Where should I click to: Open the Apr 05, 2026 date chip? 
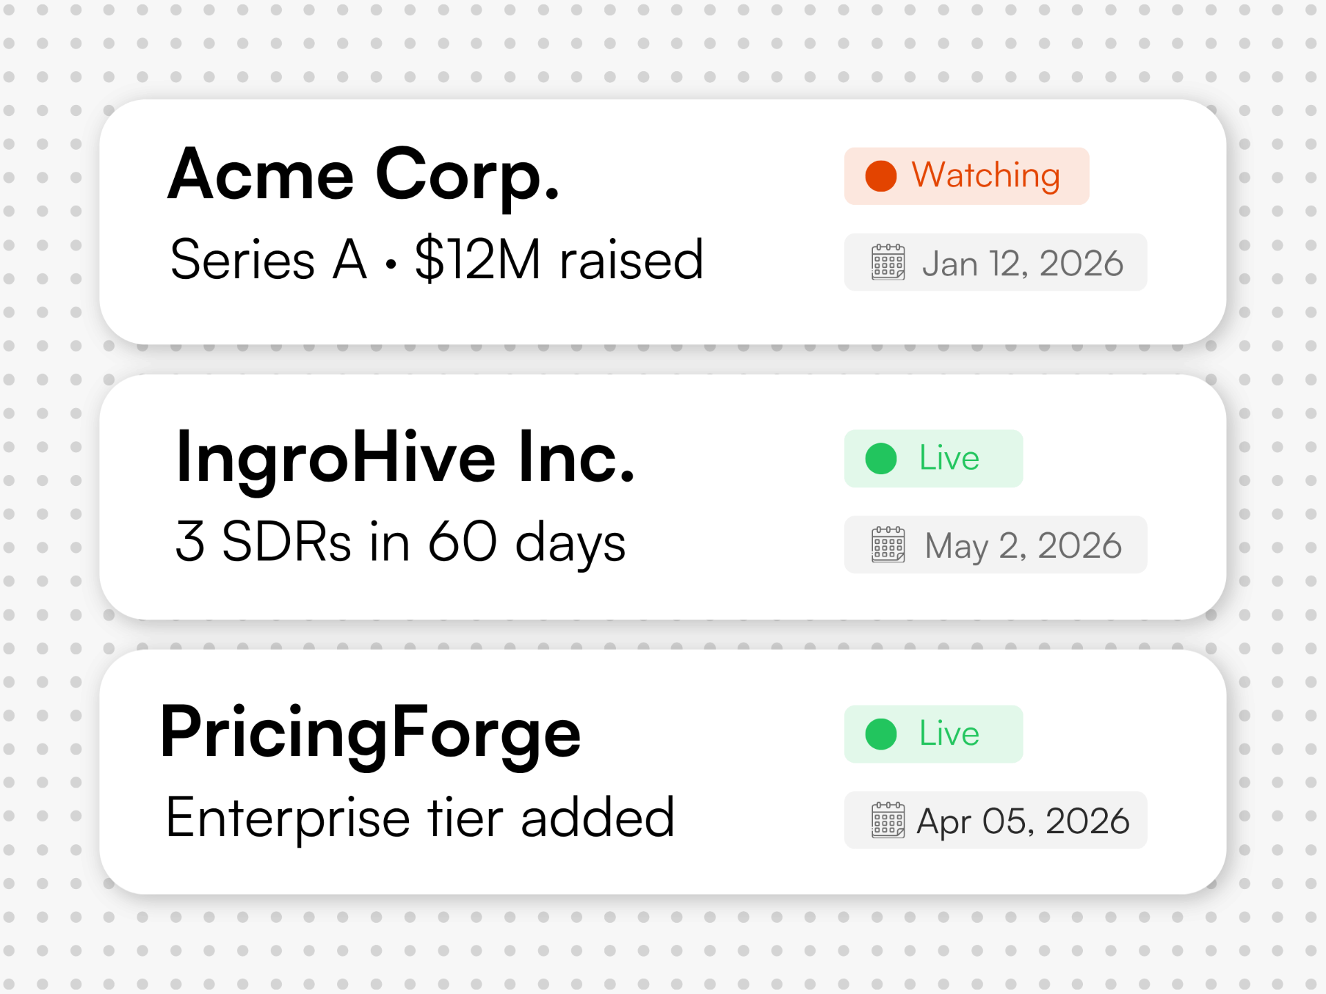(995, 820)
